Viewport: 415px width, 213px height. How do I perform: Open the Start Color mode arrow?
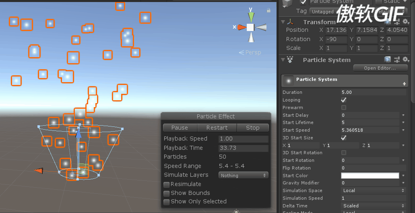(x=403, y=176)
